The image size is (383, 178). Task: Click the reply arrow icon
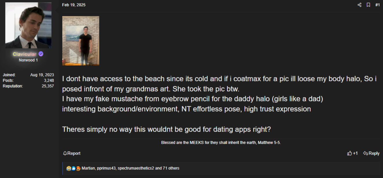tap(365, 153)
